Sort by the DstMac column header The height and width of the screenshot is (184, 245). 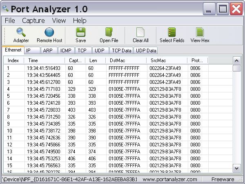(x=126, y=61)
